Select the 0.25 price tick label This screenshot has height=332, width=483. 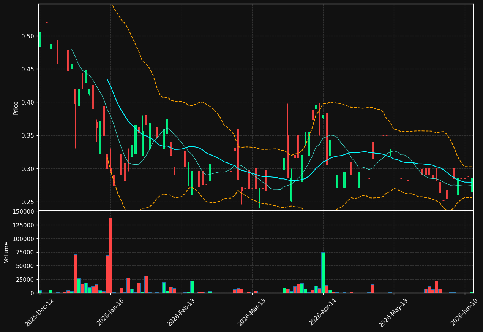[27, 202]
